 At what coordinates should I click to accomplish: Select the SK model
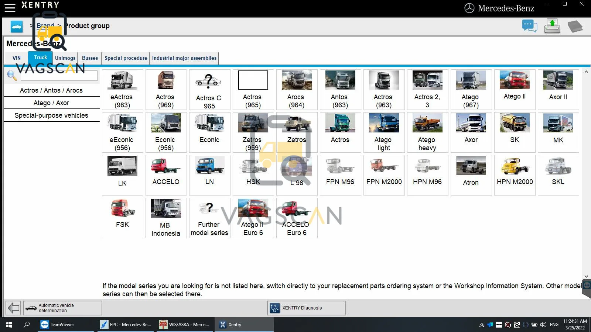515,132
